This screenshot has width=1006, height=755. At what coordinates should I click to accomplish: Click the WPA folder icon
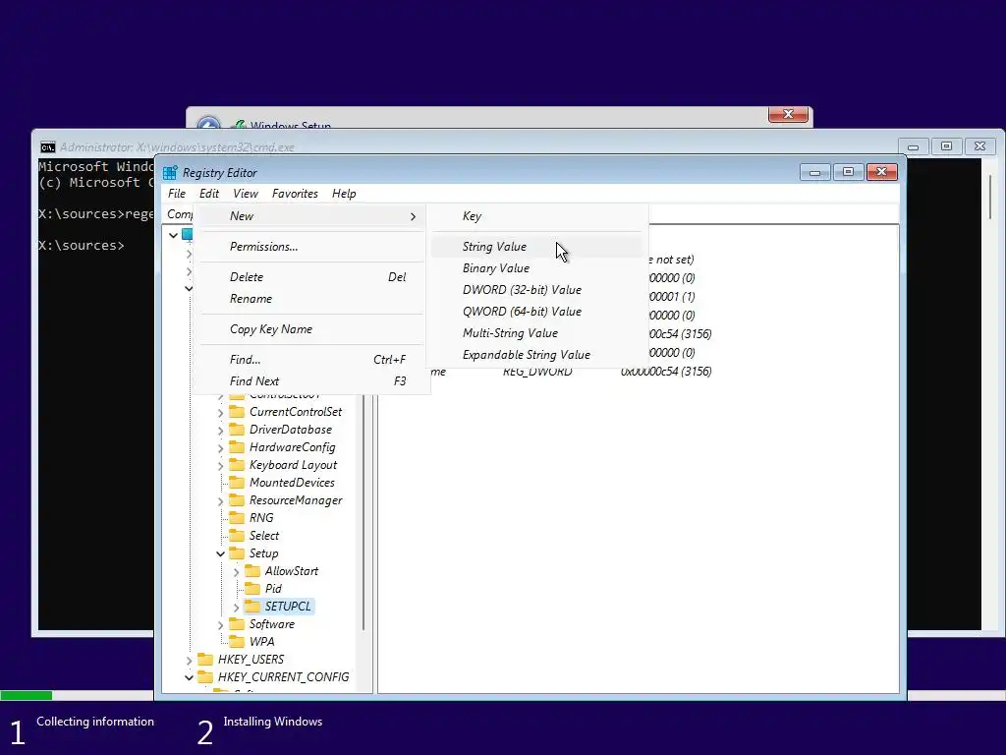237,641
